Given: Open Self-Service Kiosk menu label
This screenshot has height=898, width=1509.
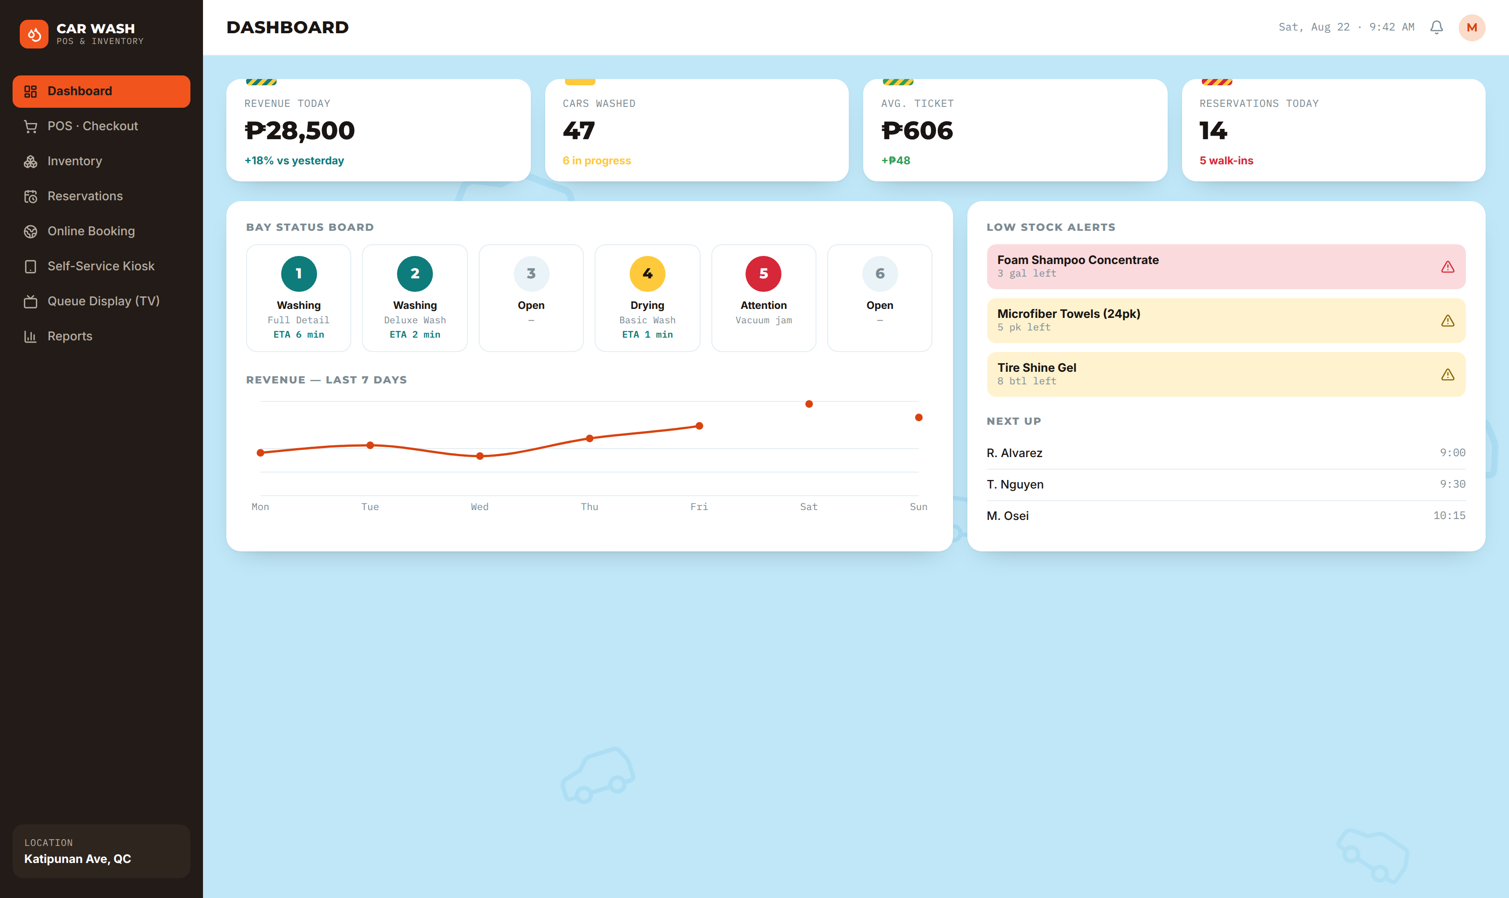Looking at the screenshot, I should [x=101, y=266].
